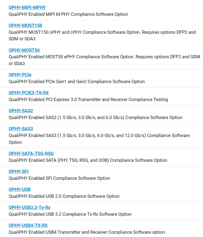Image resolution: width=203 pixels, height=237 pixels.
Task: Open the QPHY-SAS3 link
Action: click(x=21, y=129)
